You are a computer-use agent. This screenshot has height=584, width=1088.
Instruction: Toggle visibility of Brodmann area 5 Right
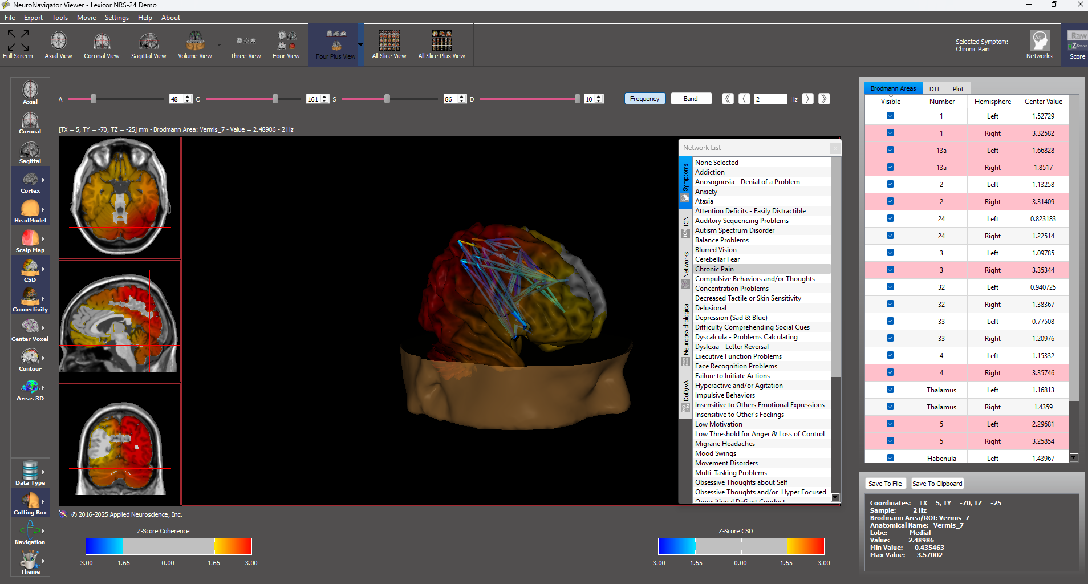click(890, 441)
